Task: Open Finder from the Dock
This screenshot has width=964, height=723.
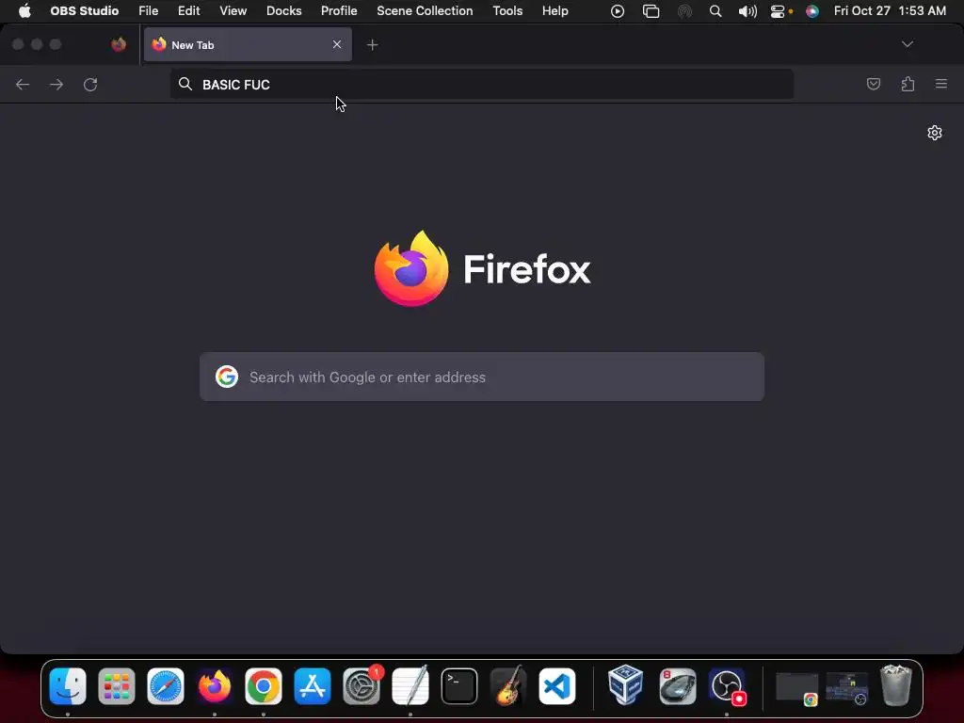Action: [68, 686]
